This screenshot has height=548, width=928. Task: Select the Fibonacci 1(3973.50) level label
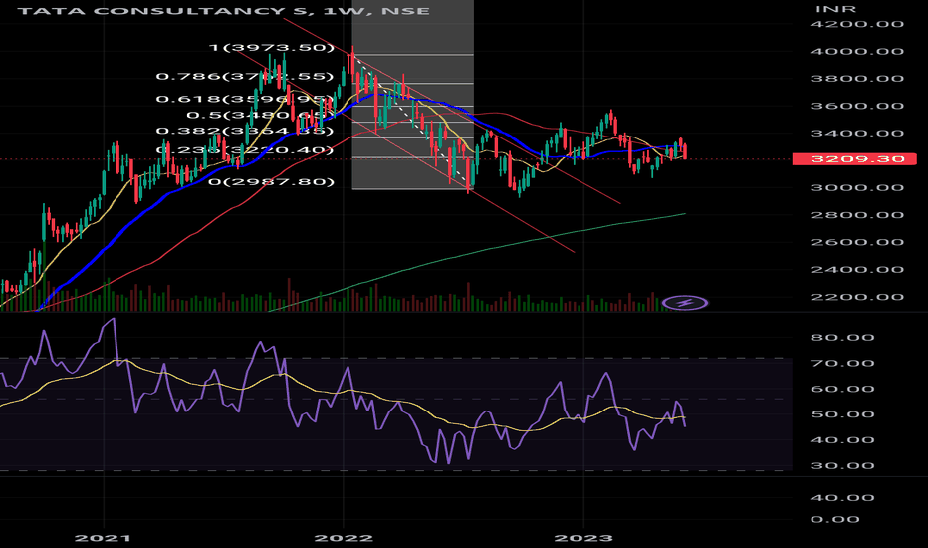tap(272, 48)
